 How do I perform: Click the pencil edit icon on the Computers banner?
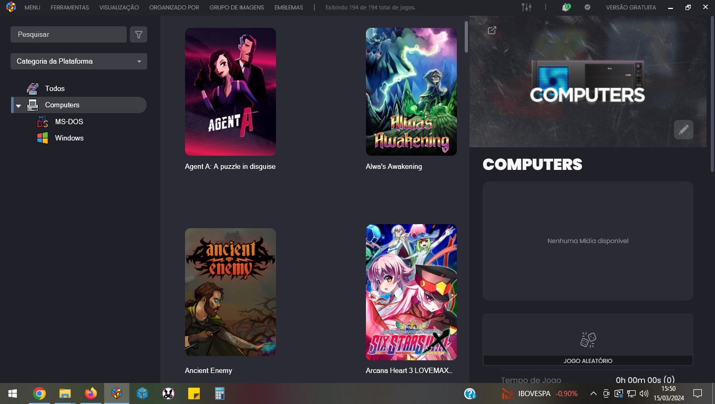click(x=683, y=129)
